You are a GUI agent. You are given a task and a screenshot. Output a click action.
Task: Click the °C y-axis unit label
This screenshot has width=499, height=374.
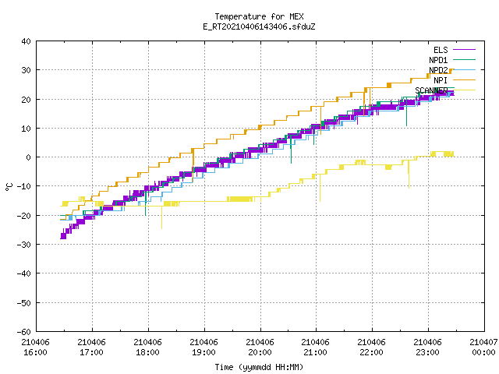coord(9,187)
